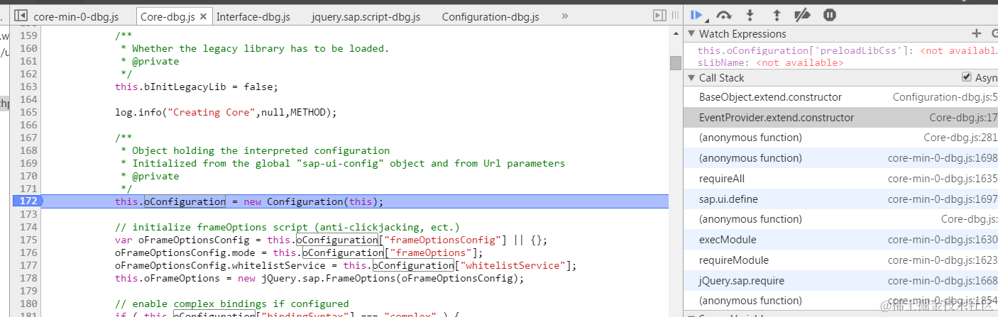
Task: Set breakpoint on line number 165
Action: pos(28,112)
